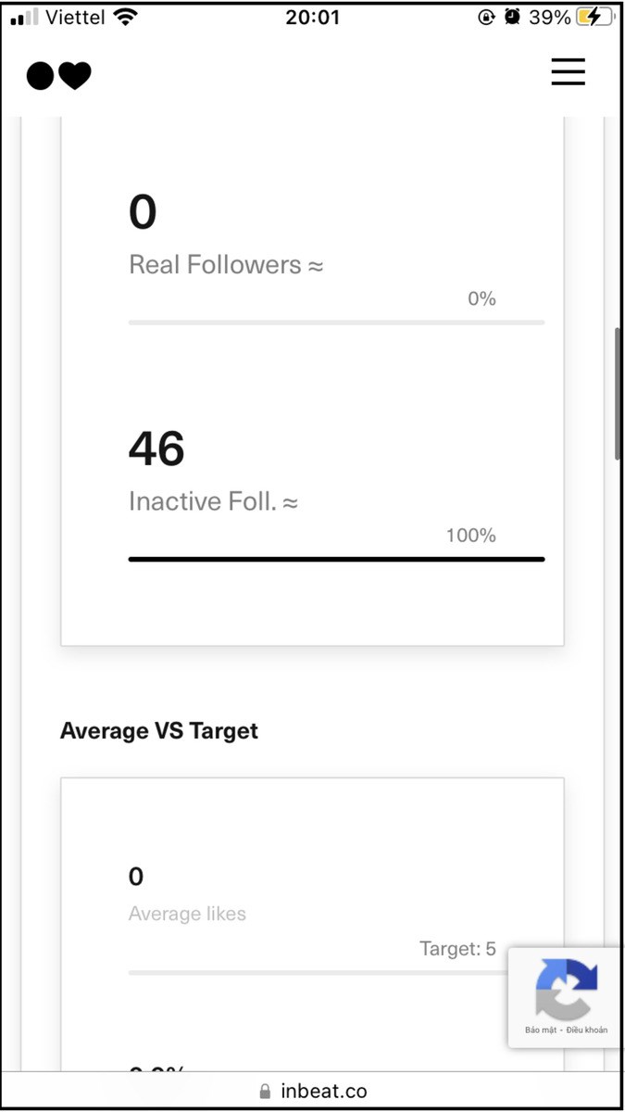Tap the inBeat circle-heart logo
The image size is (625, 1112).
click(58, 75)
